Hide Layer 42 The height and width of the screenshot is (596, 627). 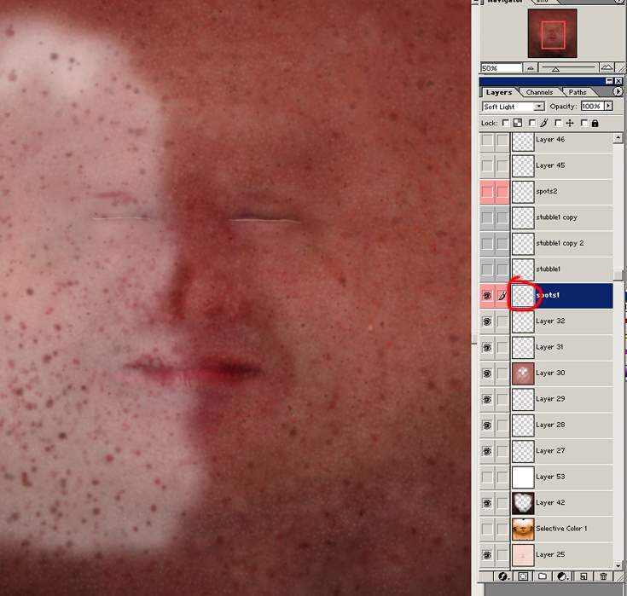click(487, 503)
